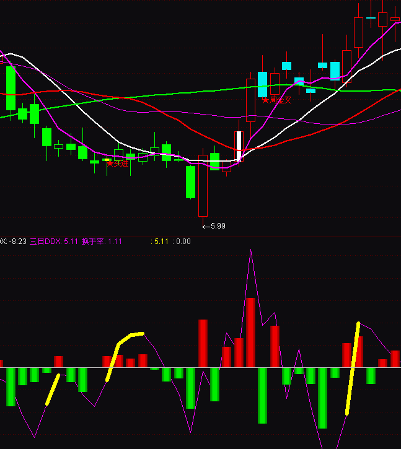Click the tallest red DDX histogram bar

[250, 333]
